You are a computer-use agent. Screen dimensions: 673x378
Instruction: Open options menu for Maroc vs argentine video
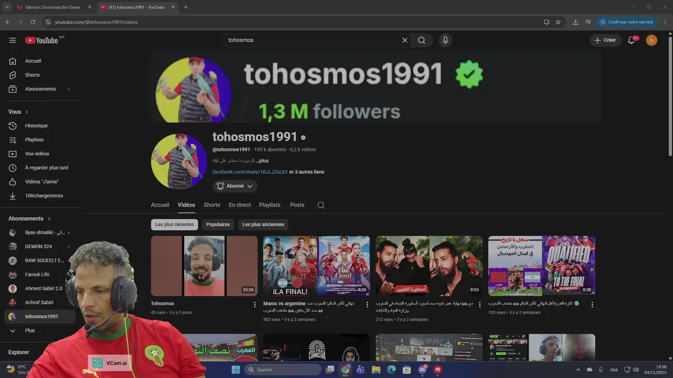368,304
